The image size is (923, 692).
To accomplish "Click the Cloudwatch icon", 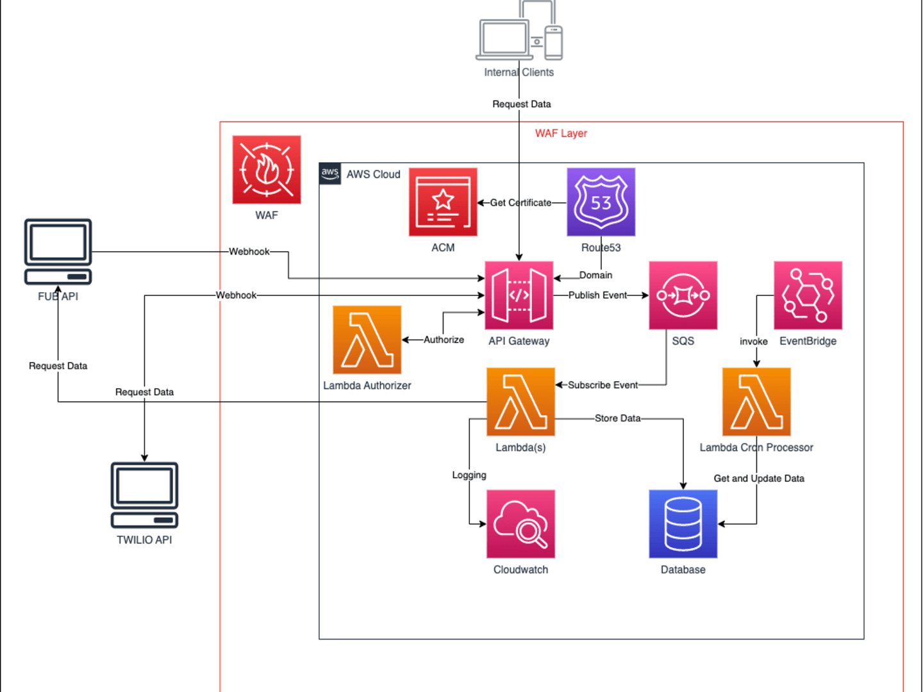I will pyautogui.click(x=520, y=524).
